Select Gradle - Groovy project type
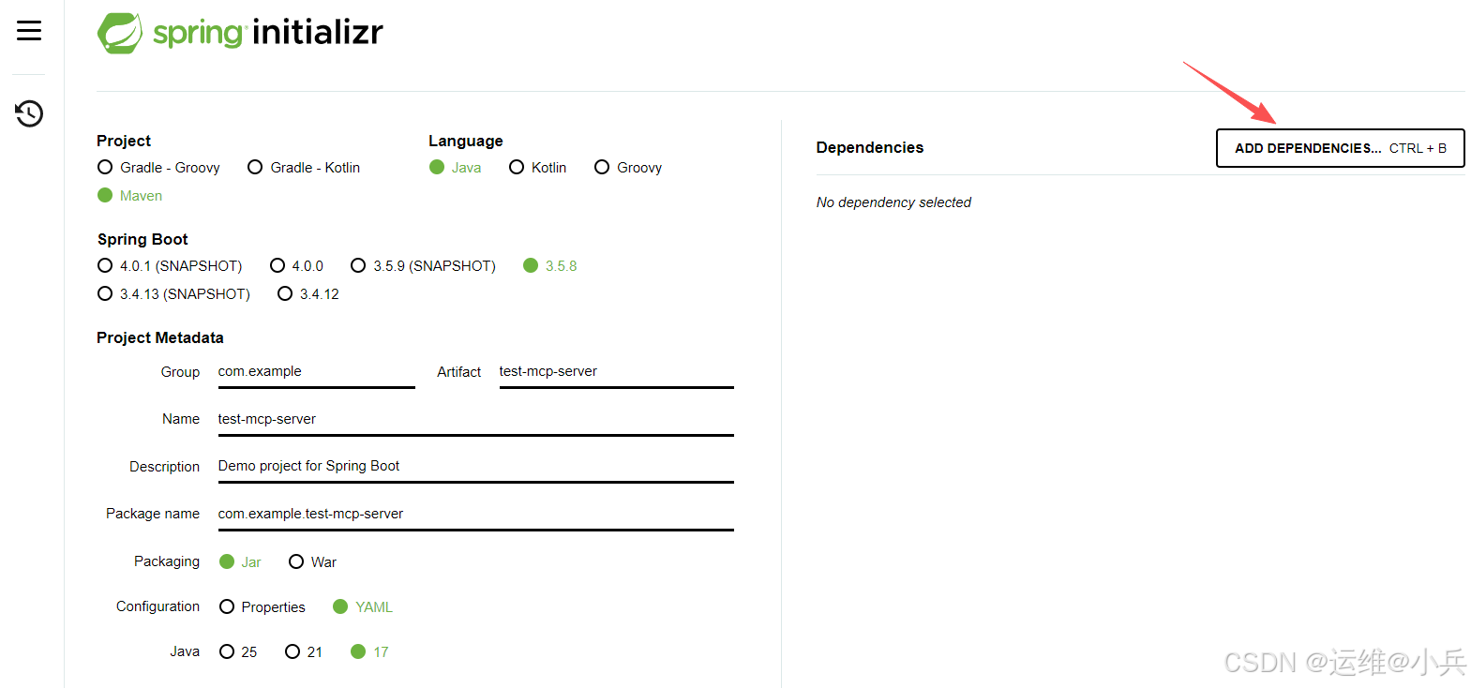This screenshot has width=1471, height=688. point(158,168)
